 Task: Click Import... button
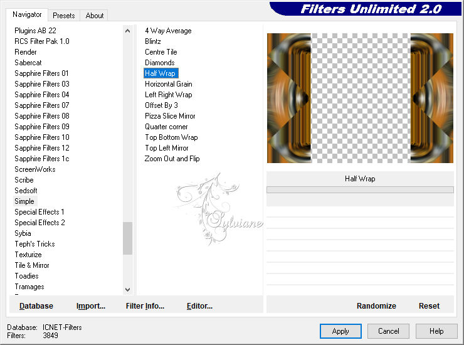coord(91,306)
